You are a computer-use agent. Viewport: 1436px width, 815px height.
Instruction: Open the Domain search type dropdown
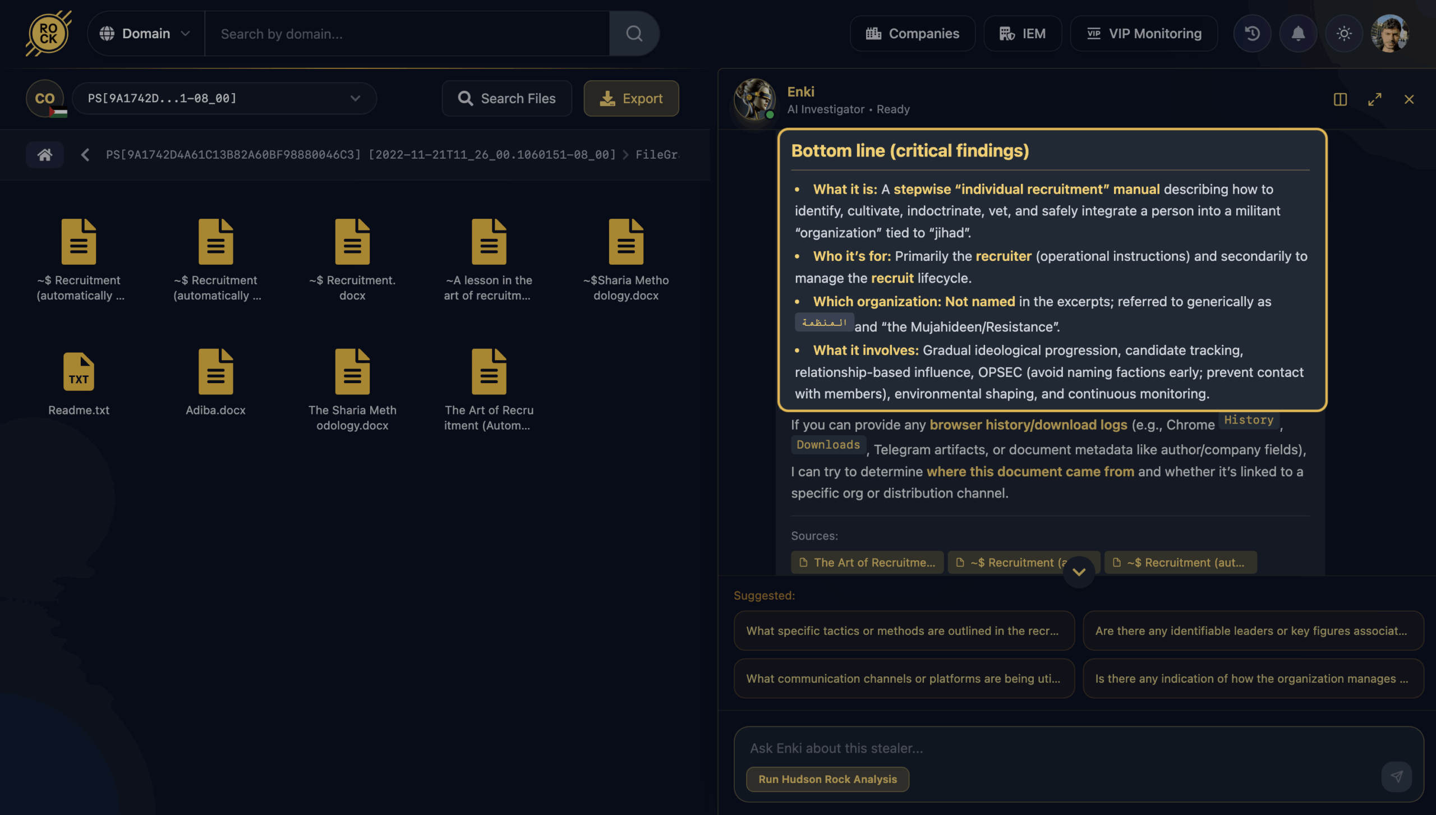click(x=146, y=34)
